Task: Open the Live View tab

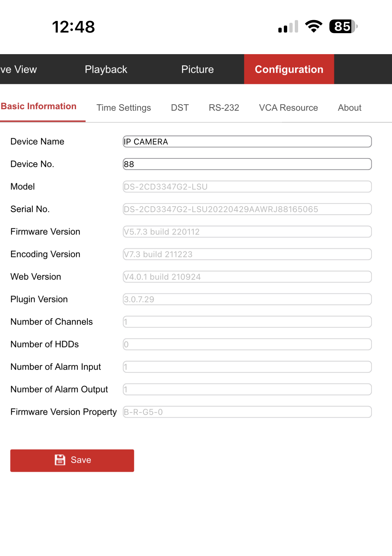Action: click(x=19, y=69)
